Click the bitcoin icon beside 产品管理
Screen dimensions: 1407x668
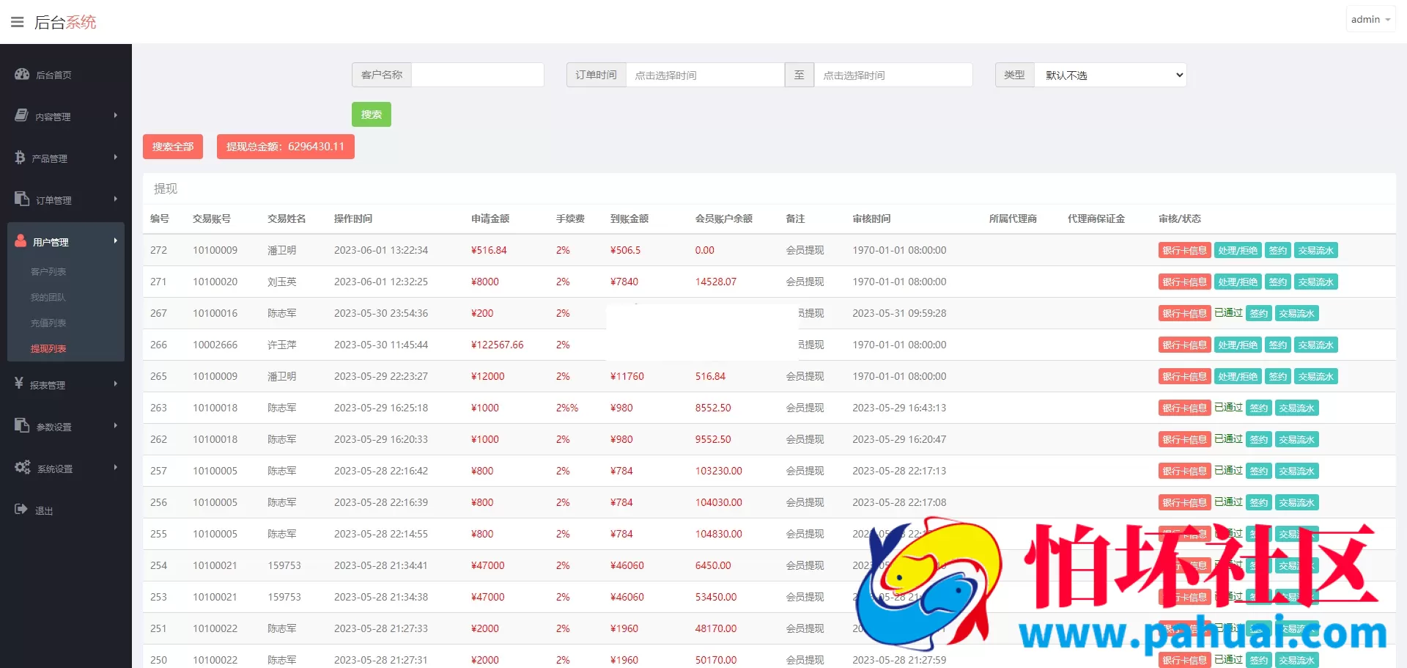pos(21,158)
